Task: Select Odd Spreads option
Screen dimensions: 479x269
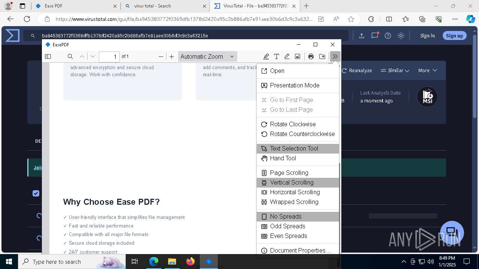Action: [298, 226]
